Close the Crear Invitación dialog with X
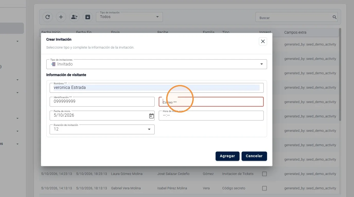 click(263, 41)
